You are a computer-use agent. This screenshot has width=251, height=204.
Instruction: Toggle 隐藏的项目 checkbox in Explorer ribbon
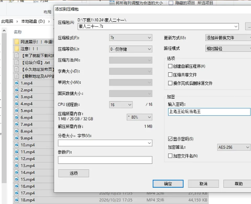171,3
